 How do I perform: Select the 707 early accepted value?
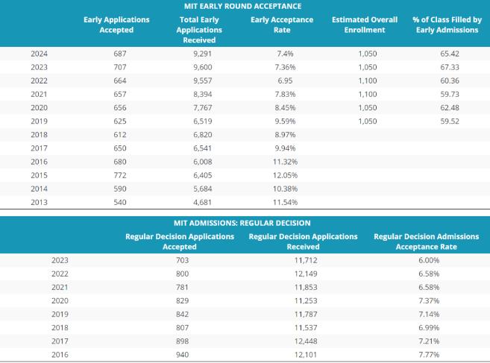pos(120,67)
